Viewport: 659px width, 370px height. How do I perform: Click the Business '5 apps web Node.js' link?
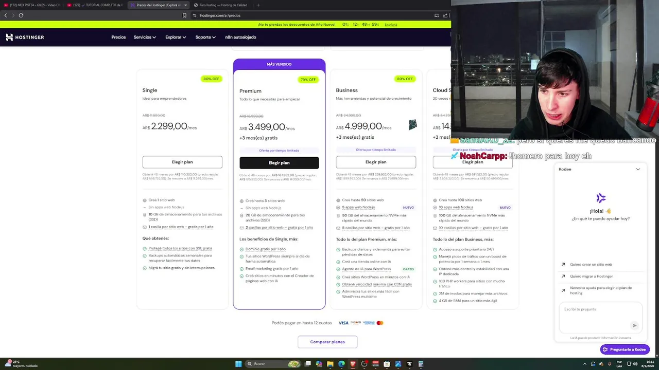pos(358,207)
